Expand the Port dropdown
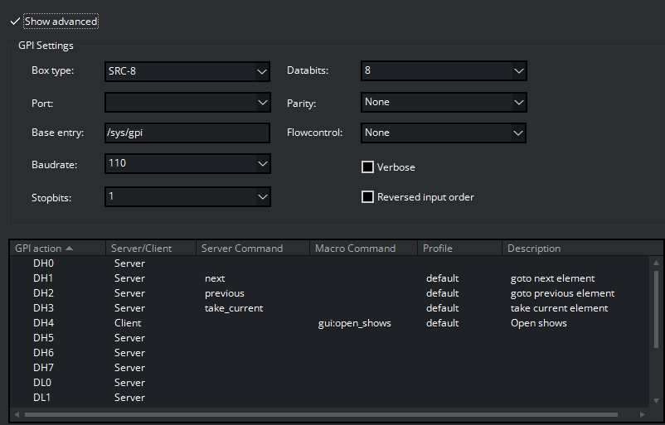This screenshot has height=425, width=665. pyautogui.click(x=187, y=103)
